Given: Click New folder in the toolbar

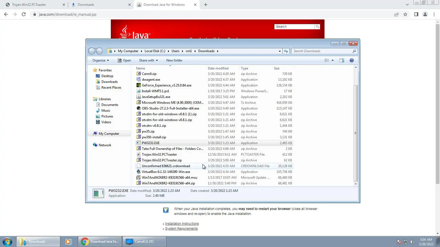Looking at the screenshot, I should [174, 60].
